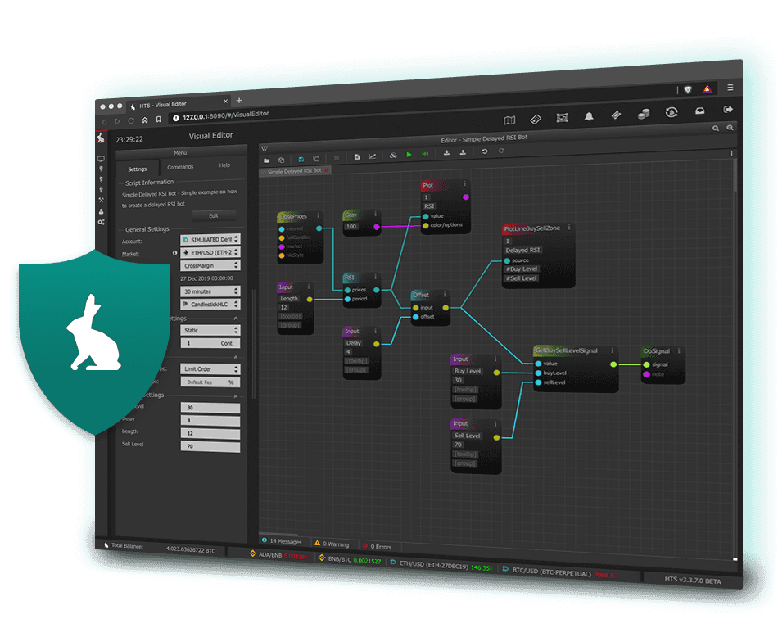Open options dots on GetBuySellLevelSignal node
778x619 pixels.
click(x=613, y=350)
